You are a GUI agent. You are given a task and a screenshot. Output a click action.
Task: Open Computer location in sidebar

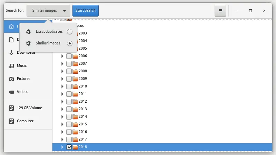click(x=28, y=121)
